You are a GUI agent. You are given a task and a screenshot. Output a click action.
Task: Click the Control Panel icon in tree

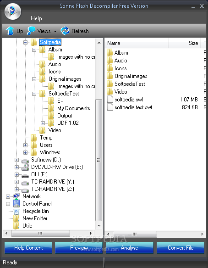(16, 204)
